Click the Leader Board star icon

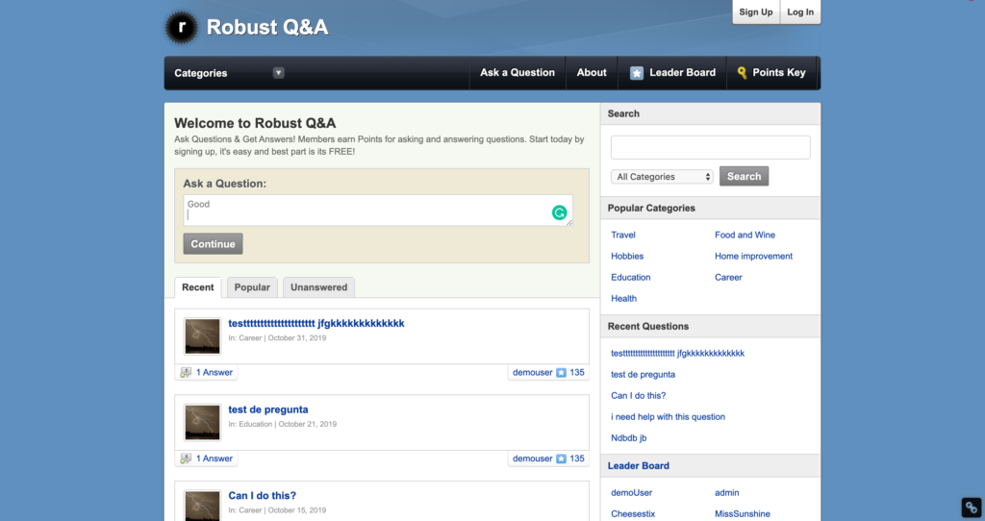[637, 73]
